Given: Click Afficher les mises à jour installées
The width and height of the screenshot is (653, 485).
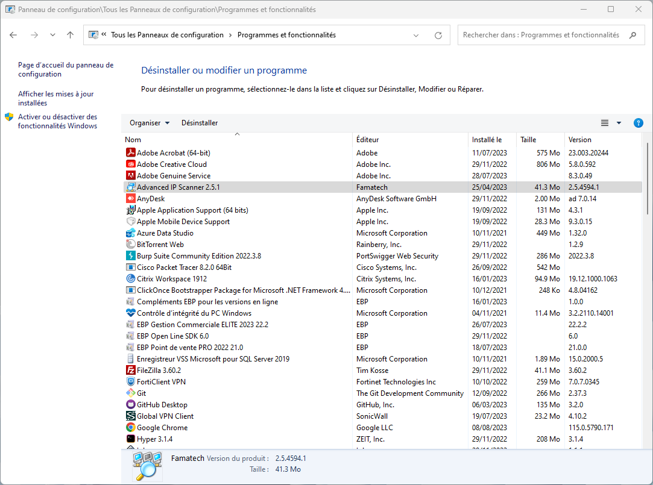Looking at the screenshot, I should (55, 98).
